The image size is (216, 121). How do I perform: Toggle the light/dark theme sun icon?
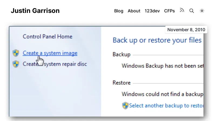point(202,11)
